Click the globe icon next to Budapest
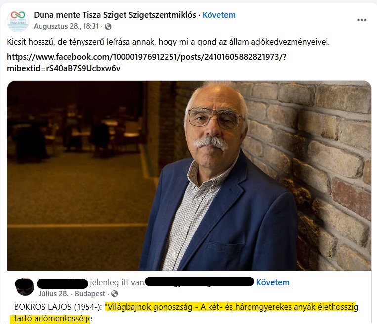 (x=115, y=294)
